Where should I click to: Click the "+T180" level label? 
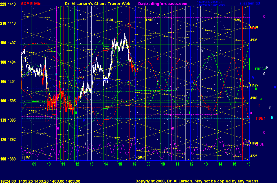coord(254,27)
